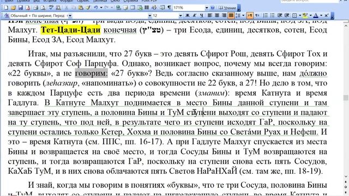Viewport: 349px width, 196px height.
Task: Toggle italic (К) formatting
Action: click(195, 15)
